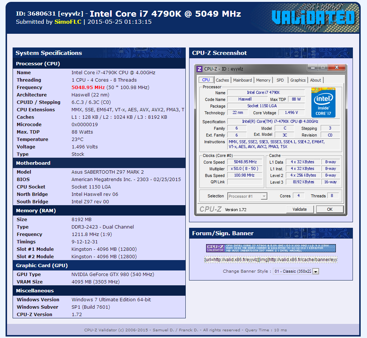Click the Timings 9-12-12-31 value
This screenshot has height=338, width=367.
[x=85, y=242]
